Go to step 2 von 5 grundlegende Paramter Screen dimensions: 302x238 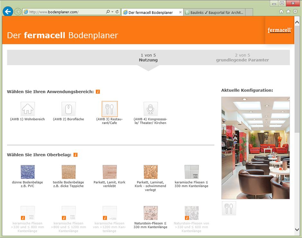[x=243, y=58]
